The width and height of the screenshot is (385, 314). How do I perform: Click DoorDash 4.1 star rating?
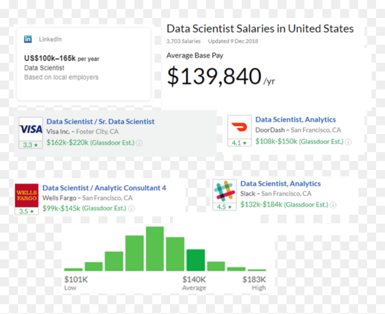point(240,143)
